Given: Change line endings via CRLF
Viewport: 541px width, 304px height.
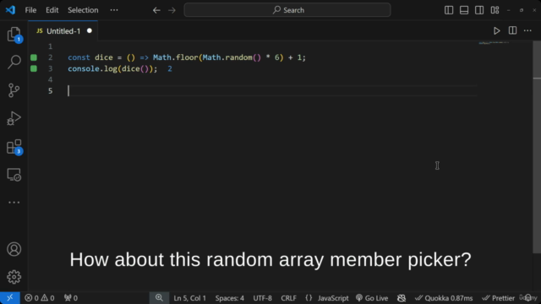Looking at the screenshot, I should tap(288, 298).
